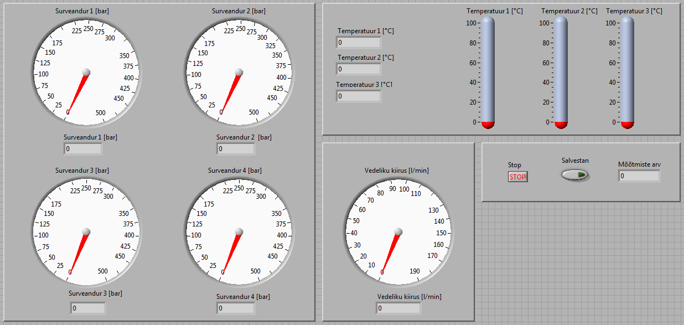Viewport: 684px width, 325px height.
Task: Click the Surveandur 3 gauge dial
Action: [x=86, y=231]
